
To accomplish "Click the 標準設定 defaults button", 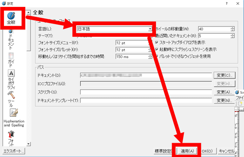I will tap(163, 151).
